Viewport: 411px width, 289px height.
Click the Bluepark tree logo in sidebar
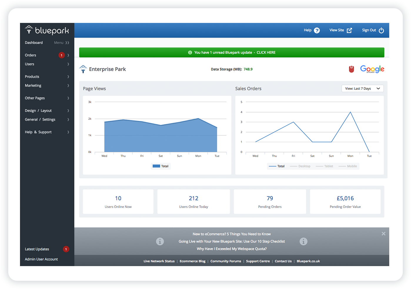[29, 30]
